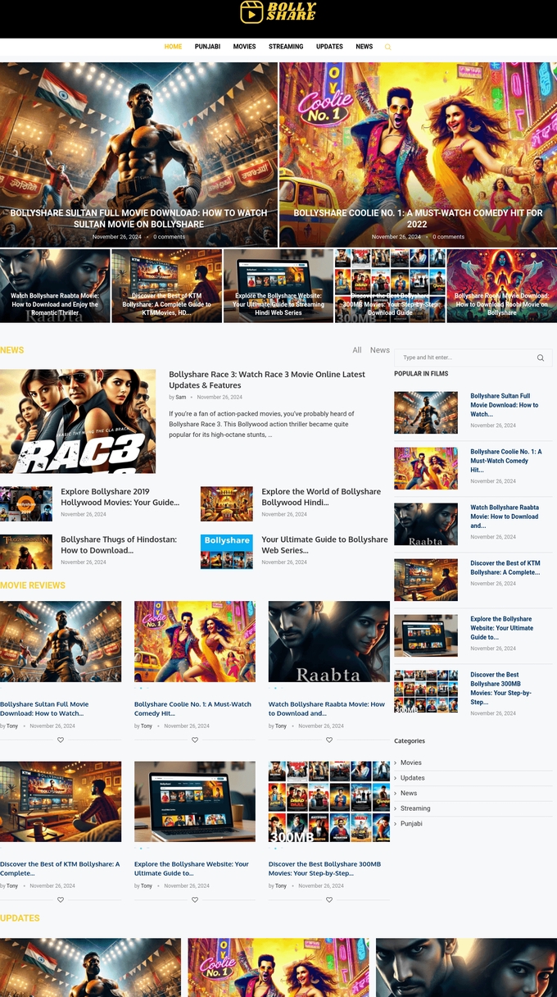This screenshot has height=997, width=557.
Task: Like the Bollyshare 300MB Movies review
Action: tap(329, 899)
